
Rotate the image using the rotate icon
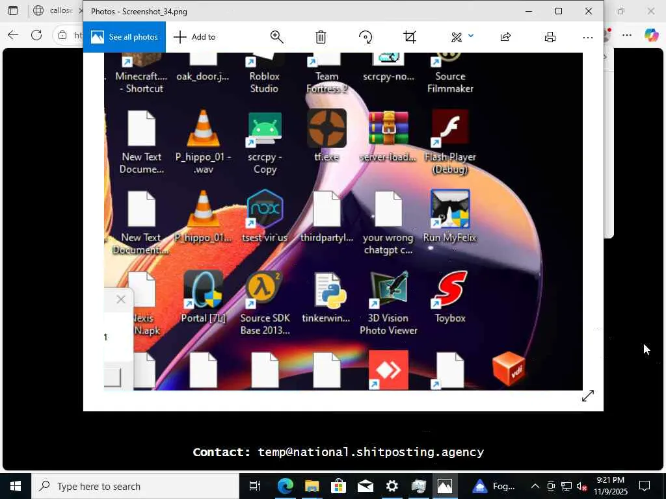pos(366,37)
